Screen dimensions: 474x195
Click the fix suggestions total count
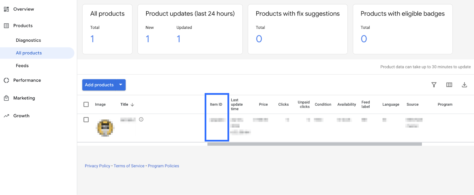pos(259,39)
